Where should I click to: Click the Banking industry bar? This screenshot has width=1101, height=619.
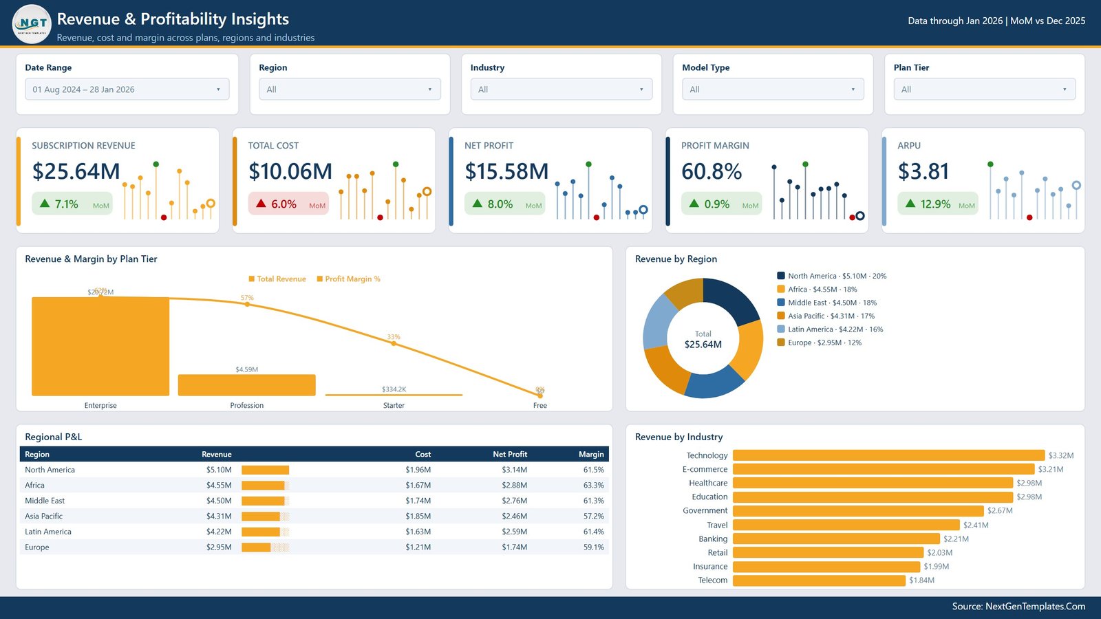click(836, 539)
